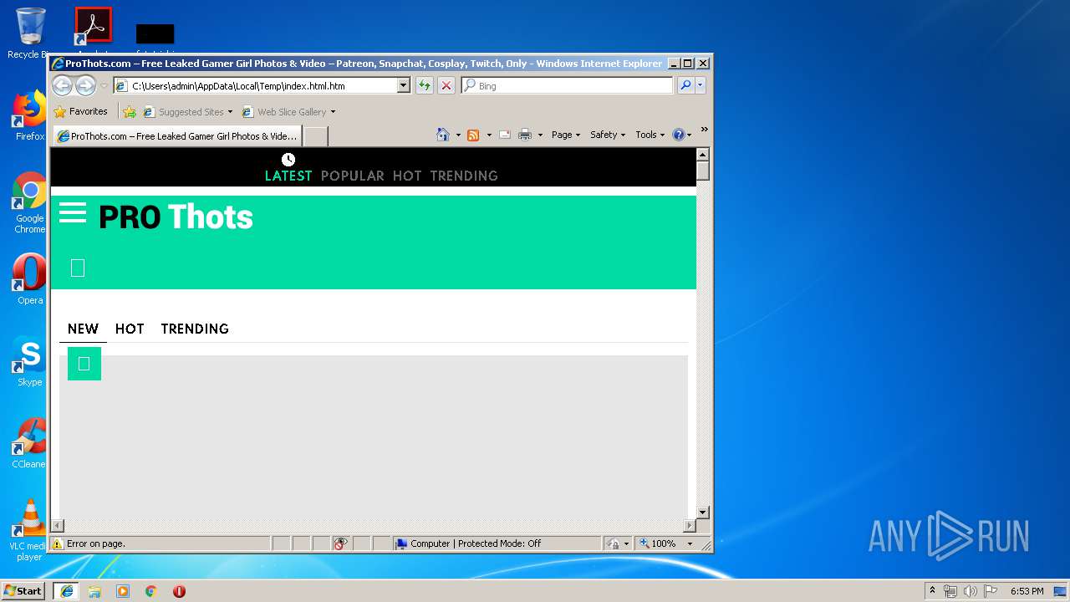Select the POPULAR link in black bar
The image size is (1070, 602).
click(x=353, y=176)
